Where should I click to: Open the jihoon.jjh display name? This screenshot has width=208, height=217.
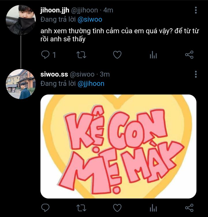55,10
